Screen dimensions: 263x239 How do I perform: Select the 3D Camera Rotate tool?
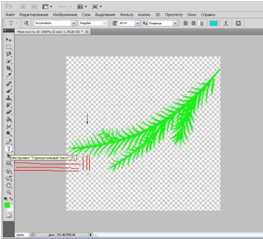(x=9, y=179)
